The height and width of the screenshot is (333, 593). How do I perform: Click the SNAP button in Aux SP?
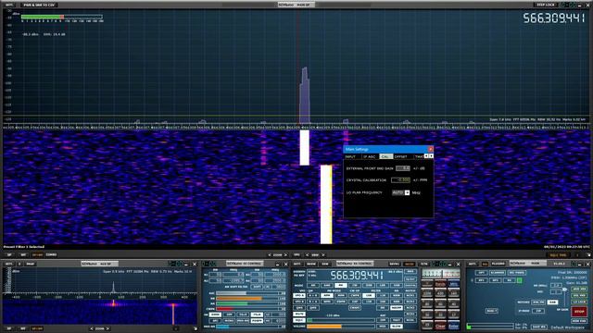[x=31, y=264]
